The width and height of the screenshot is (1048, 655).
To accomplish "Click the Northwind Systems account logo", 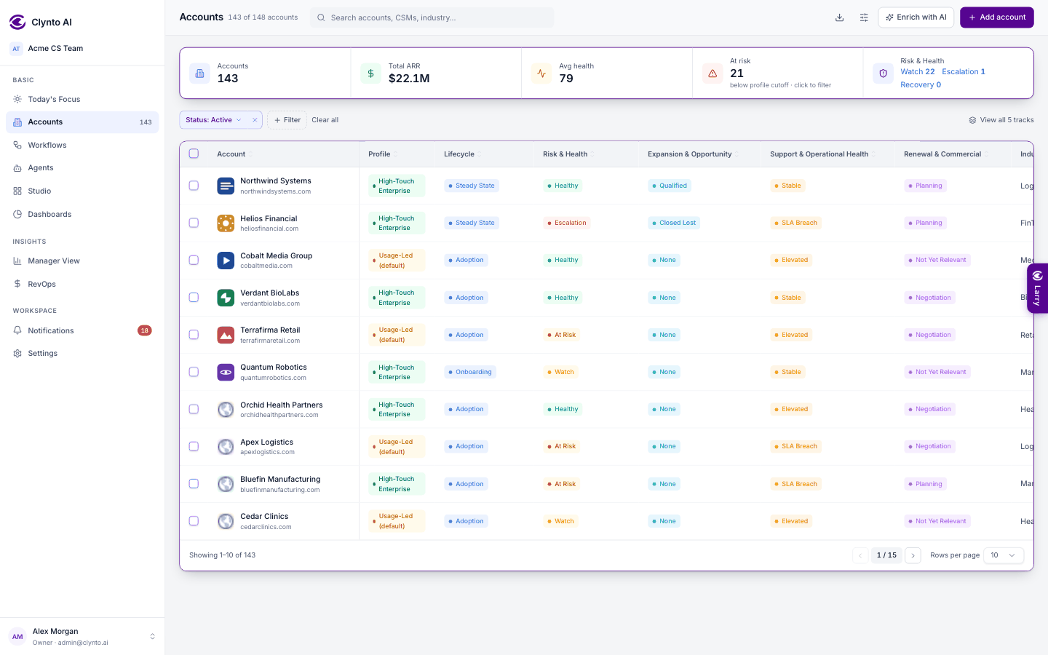I will 226,186.
